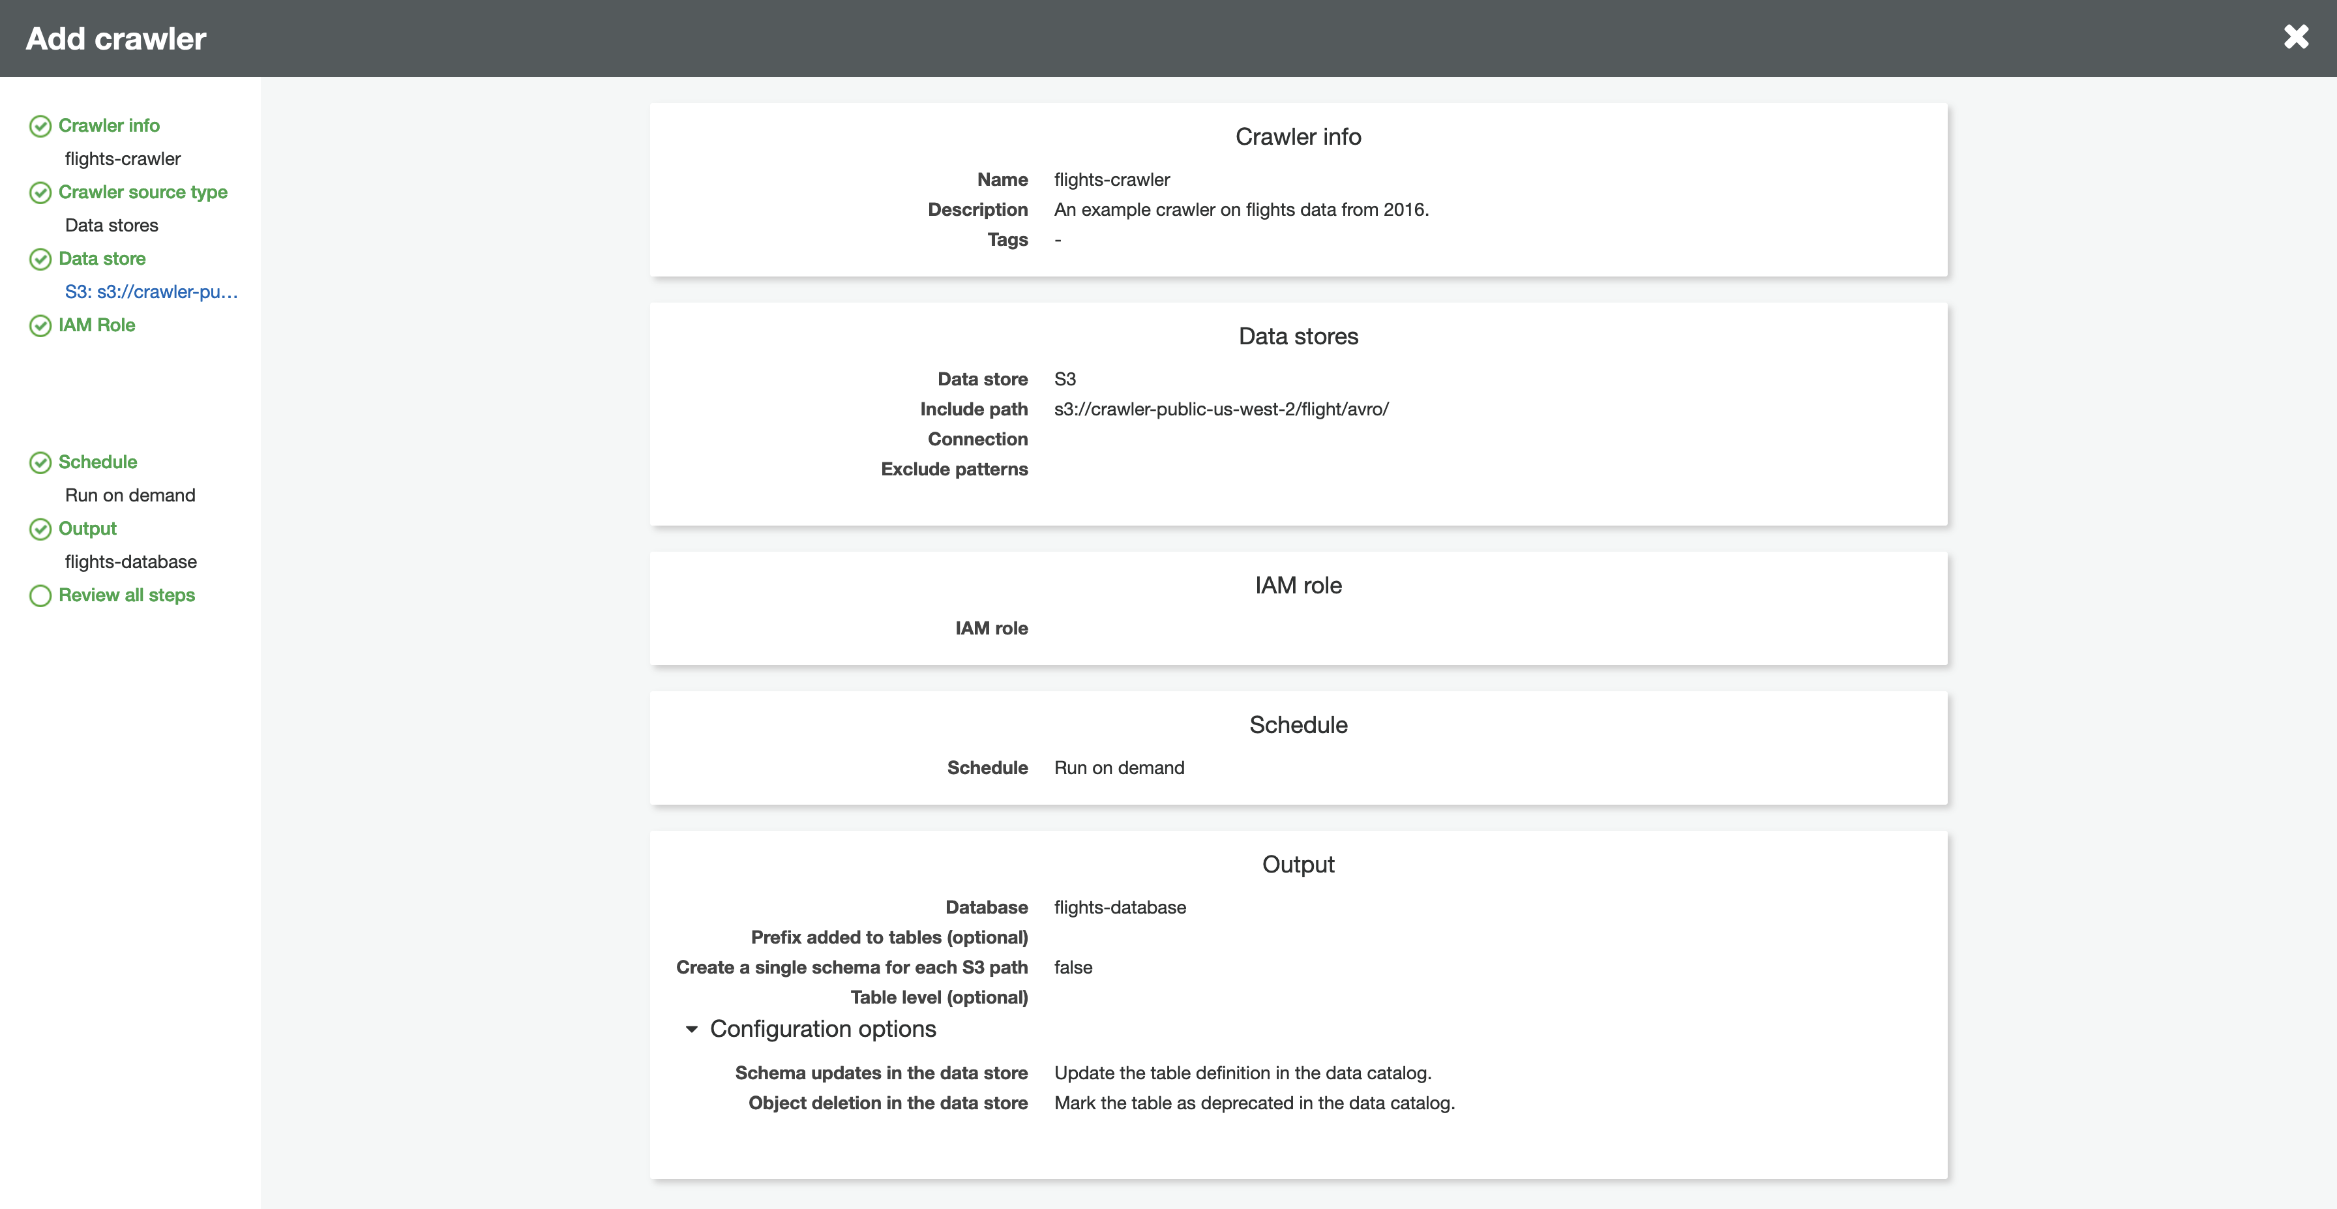Navigate to the Data store step

point(102,258)
